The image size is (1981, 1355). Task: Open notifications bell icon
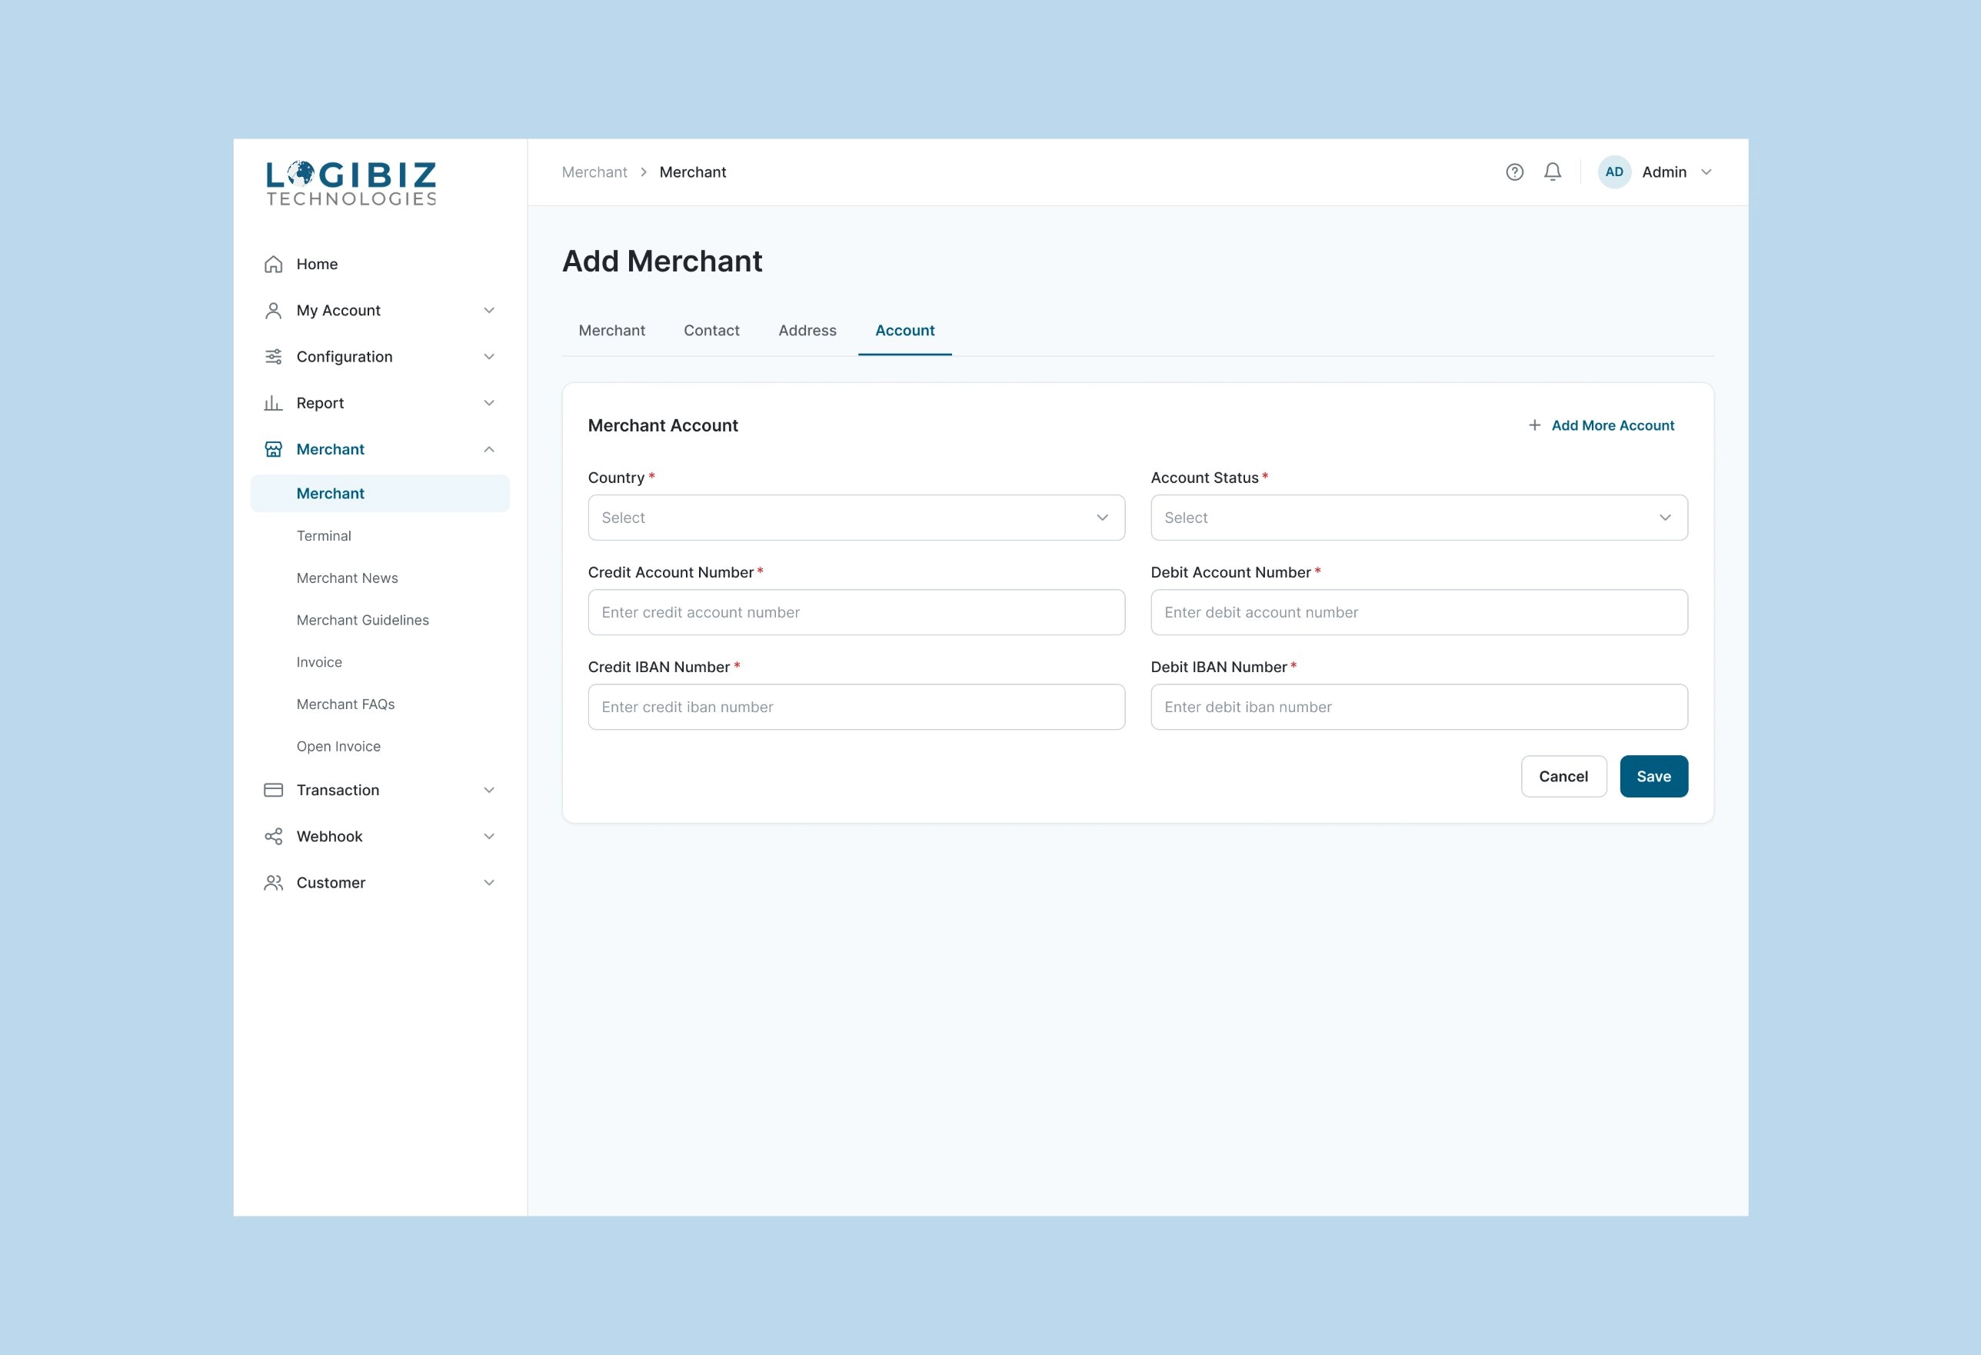(1552, 172)
